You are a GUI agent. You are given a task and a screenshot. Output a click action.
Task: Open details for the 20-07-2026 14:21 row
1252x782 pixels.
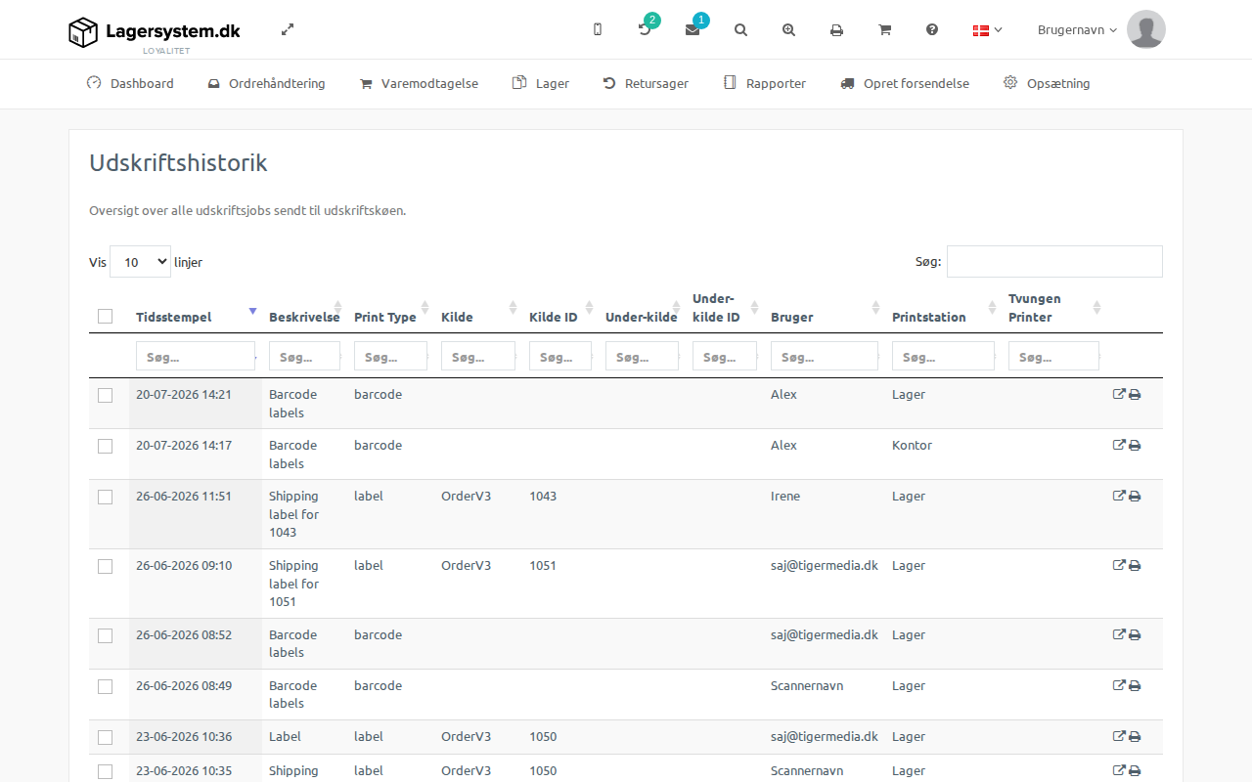(x=1119, y=395)
